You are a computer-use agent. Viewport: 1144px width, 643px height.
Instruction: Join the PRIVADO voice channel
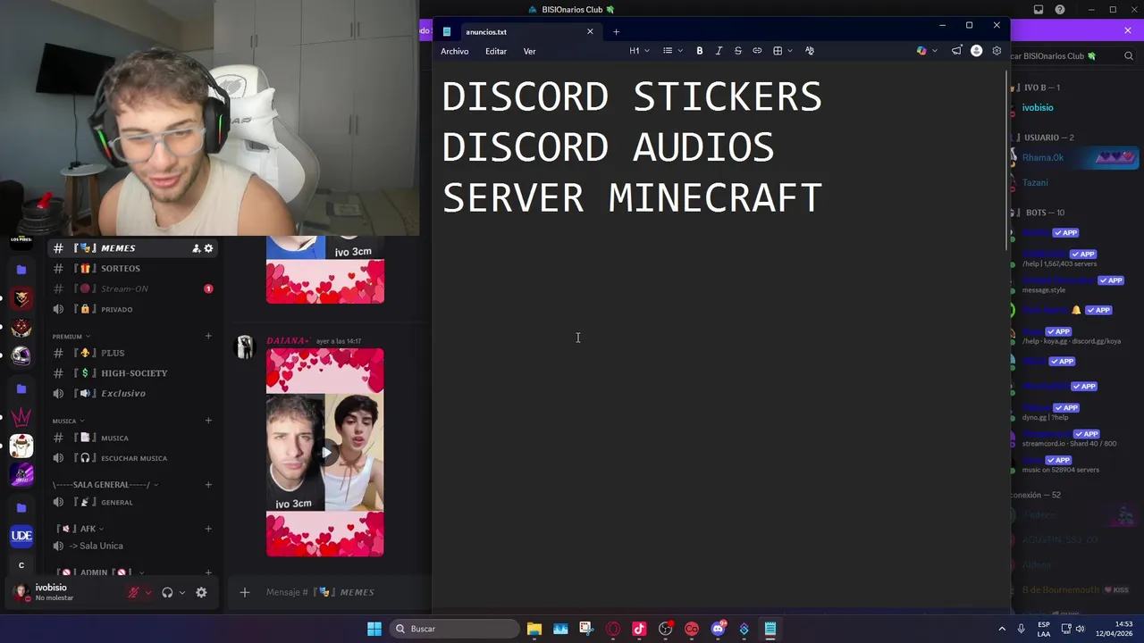(133, 309)
